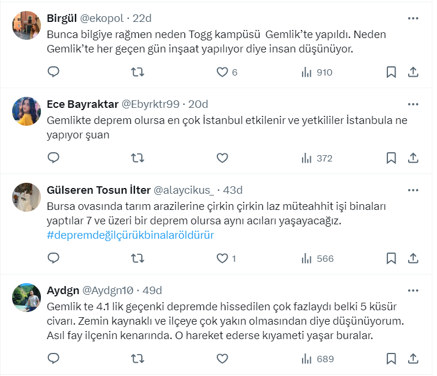Image resolution: width=437 pixels, height=376 pixels.
Task: Open more options on Birgül's tweet
Action: tap(413, 18)
